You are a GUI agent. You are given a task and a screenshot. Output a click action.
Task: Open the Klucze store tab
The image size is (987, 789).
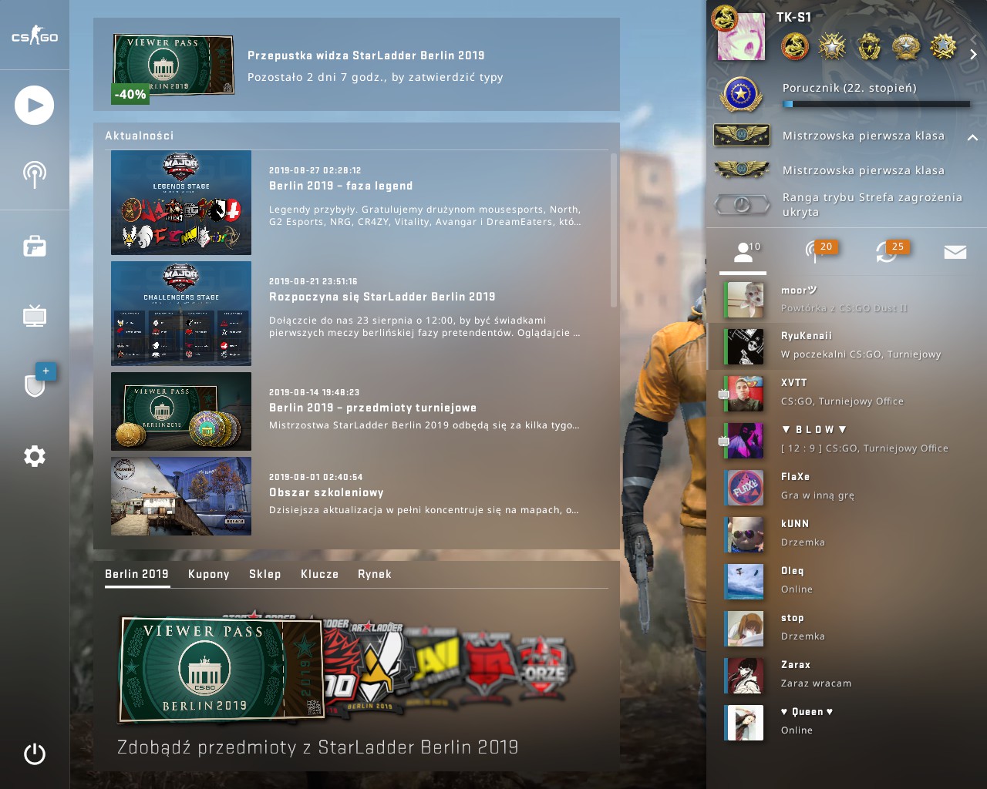[x=320, y=574]
